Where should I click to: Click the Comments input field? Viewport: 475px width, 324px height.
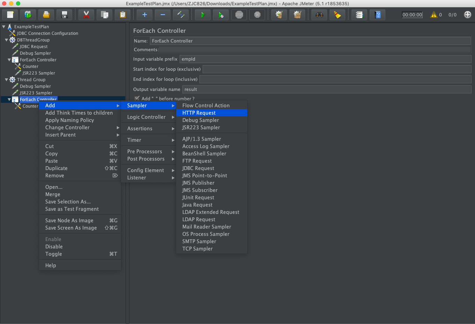coord(315,50)
